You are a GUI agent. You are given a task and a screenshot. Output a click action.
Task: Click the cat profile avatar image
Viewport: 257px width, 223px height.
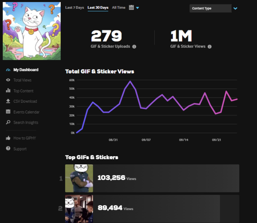(x=32, y=31)
